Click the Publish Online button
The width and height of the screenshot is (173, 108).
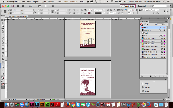[128, 6]
